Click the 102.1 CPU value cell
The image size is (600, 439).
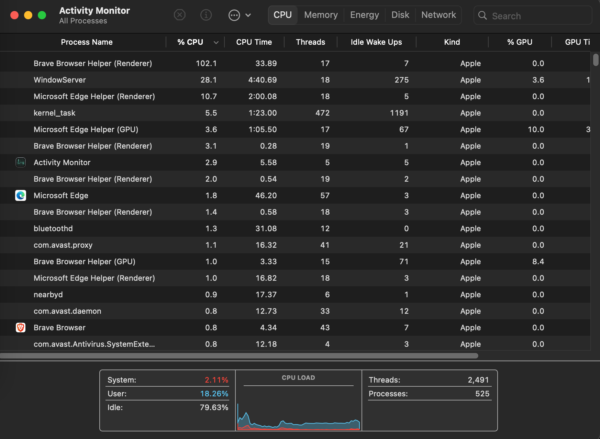tap(206, 63)
